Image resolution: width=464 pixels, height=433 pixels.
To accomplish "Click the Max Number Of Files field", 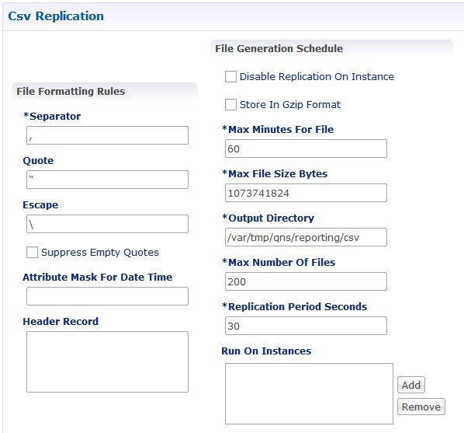I will point(306,281).
